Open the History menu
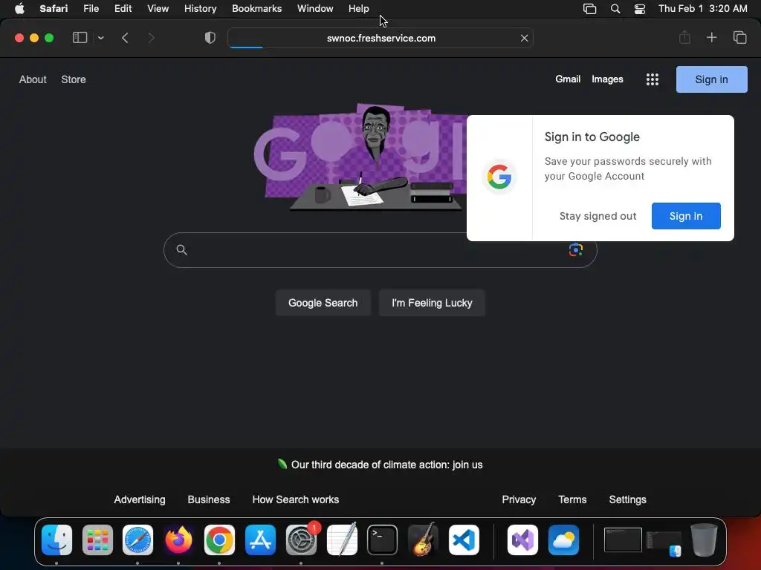Screen dimensions: 761x570 point(200,9)
